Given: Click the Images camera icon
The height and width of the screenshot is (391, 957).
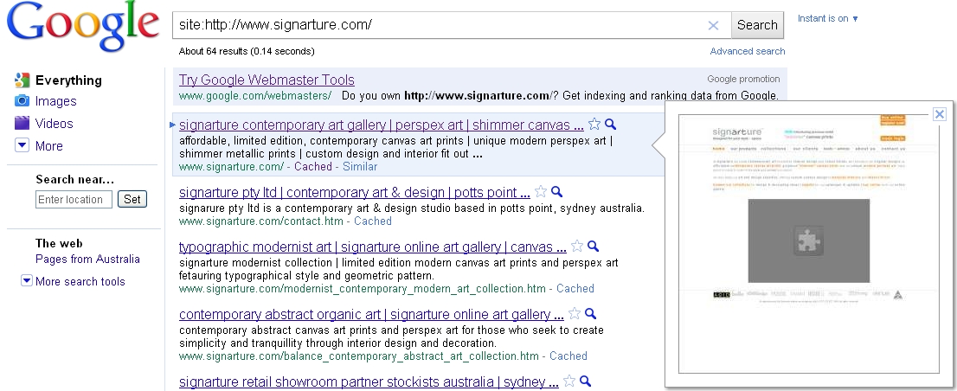Looking at the screenshot, I should (22, 100).
